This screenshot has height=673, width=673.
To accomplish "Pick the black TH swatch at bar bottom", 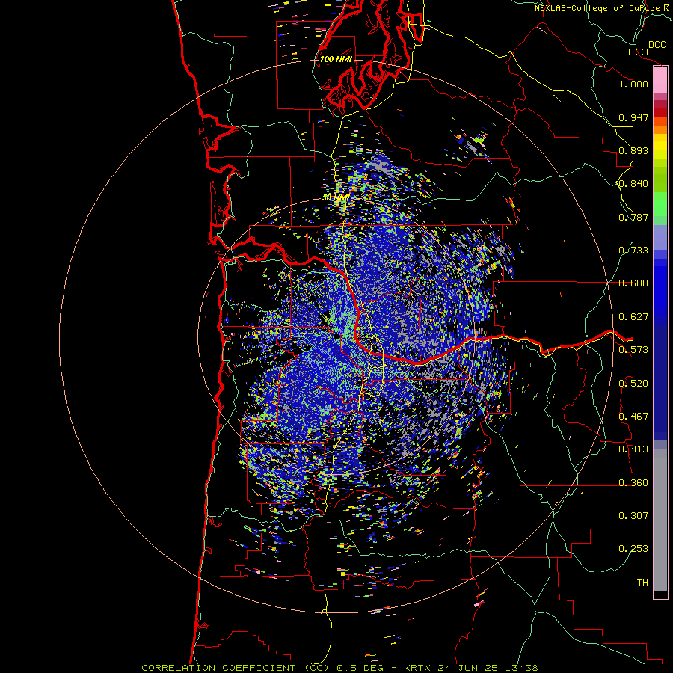I will coord(660,594).
